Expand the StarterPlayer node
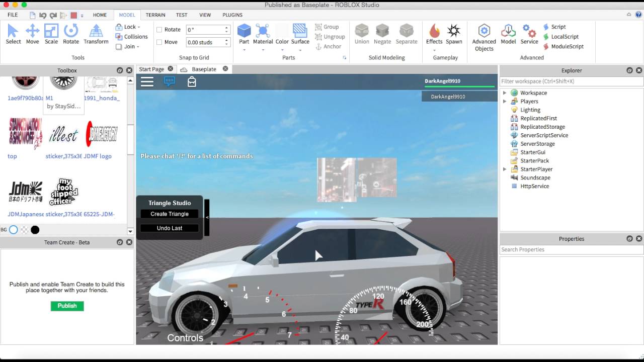This screenshot has width=644, height=362. pos(505,169)
